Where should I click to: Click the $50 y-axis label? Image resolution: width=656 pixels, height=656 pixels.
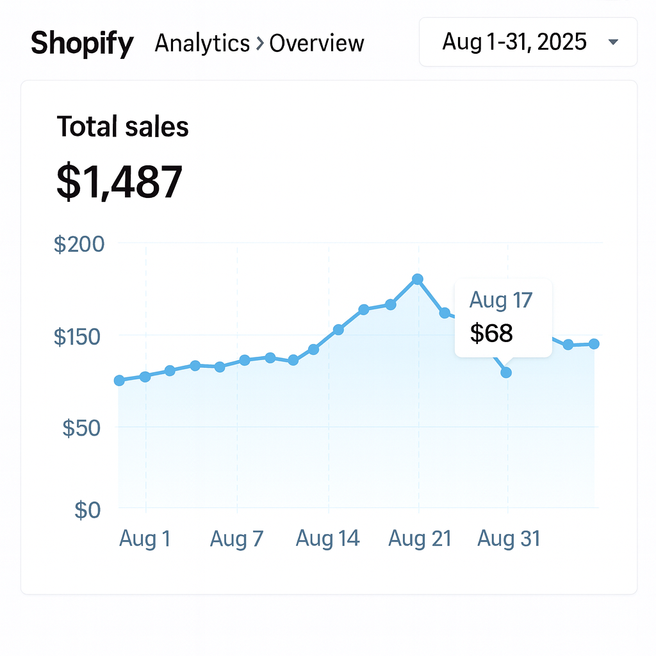[81, 428]
